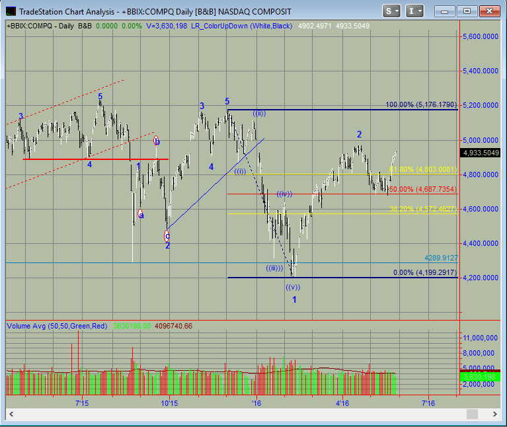Viewport: 507px width, 427px height.
Task: Select the +BBIX:COMPQ - Daily status label
Action: [40, 26]
